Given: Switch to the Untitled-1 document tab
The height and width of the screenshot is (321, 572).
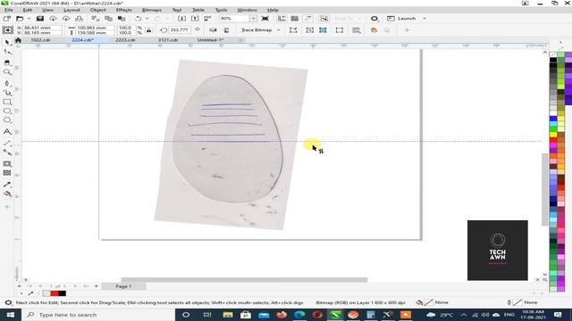Looking at the screenshot, I should coord(211,40).
